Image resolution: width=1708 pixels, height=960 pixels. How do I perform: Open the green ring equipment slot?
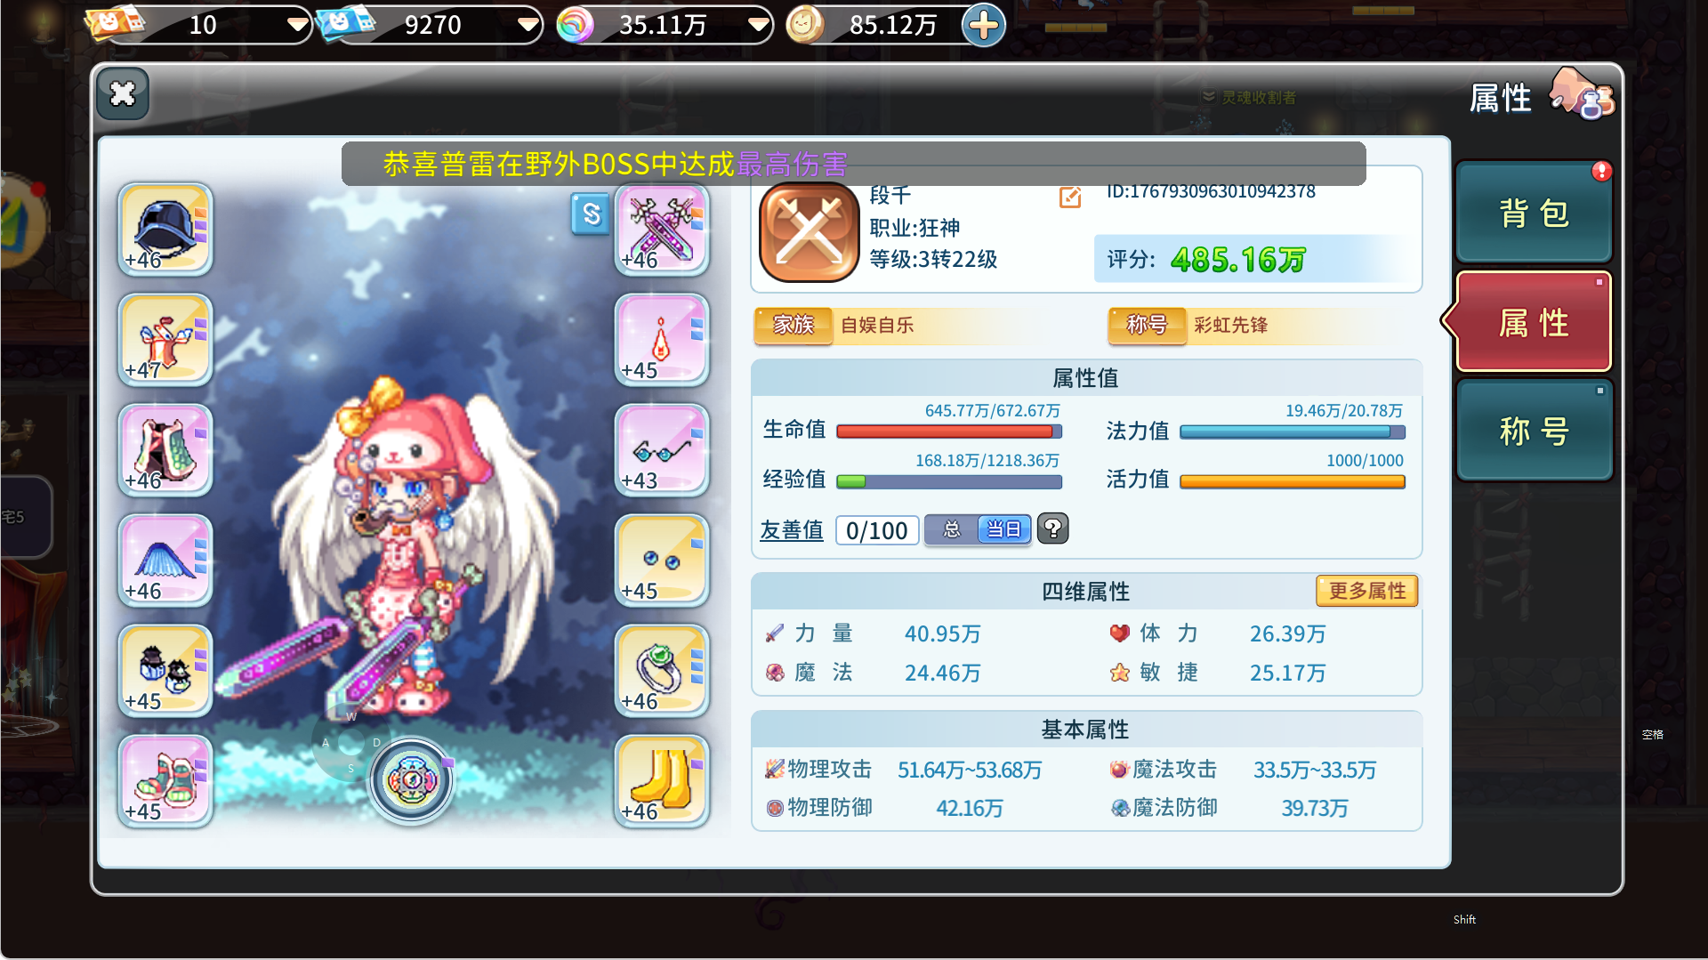[x=662, y=670]
